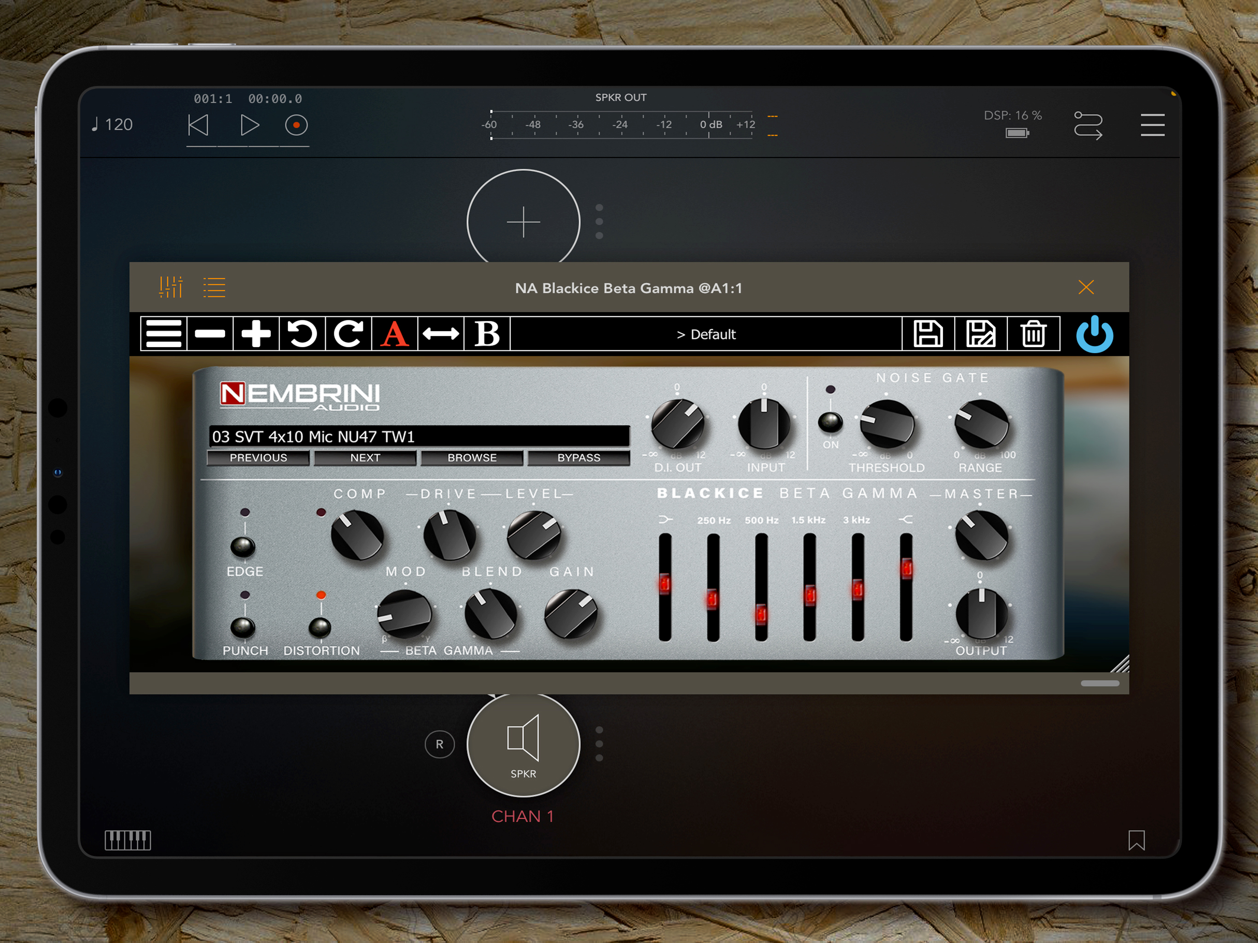Open the cabinet name selector 03 SVT 4x10
1258x943 pixels.
pyautogui.click(x=419, y=436)
